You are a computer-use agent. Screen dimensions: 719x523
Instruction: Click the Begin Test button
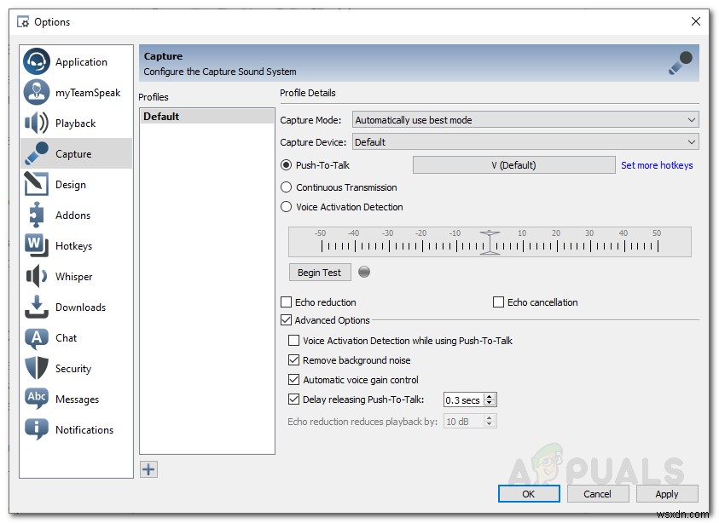(319, 272)
